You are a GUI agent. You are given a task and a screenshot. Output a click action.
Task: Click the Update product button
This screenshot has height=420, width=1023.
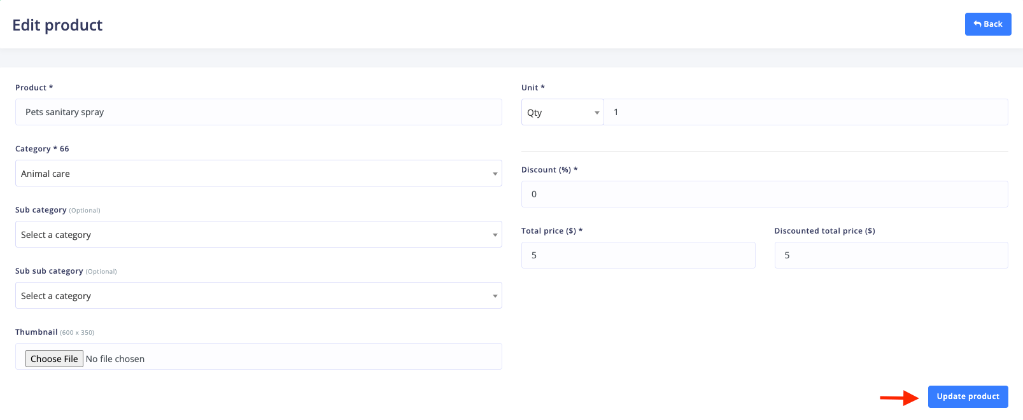point(968,396)
